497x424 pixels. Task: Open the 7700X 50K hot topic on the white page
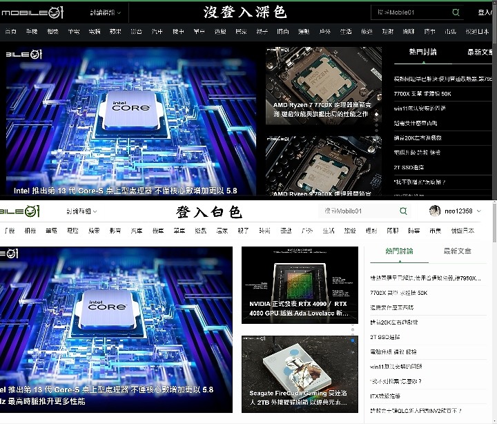398,293
